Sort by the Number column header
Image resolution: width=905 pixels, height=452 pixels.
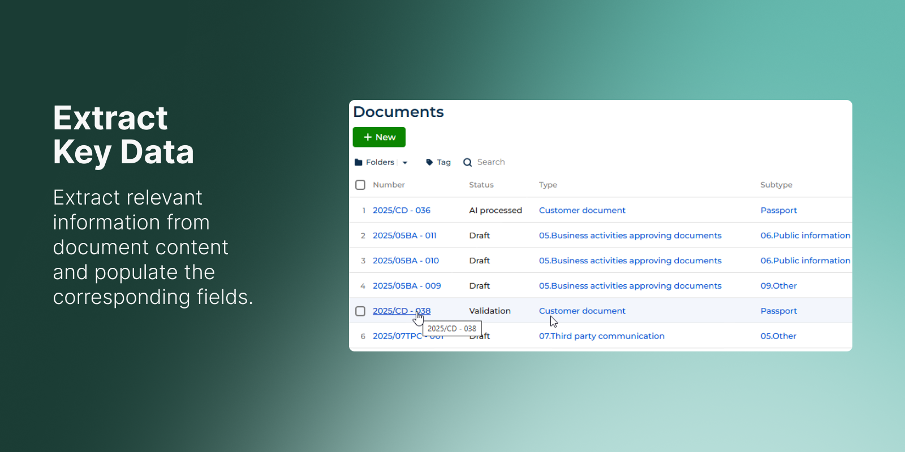389,185
